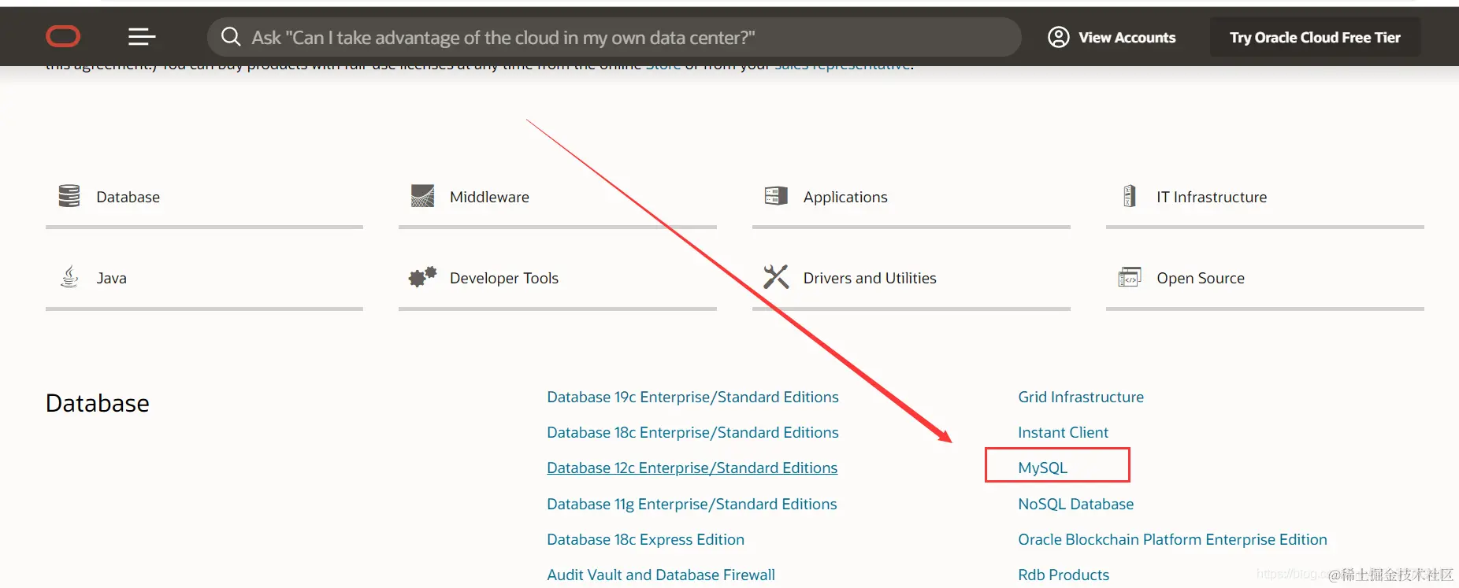Click the Oracle logo icon
This screenshot has width=1459, height=588.
[63, 36]
